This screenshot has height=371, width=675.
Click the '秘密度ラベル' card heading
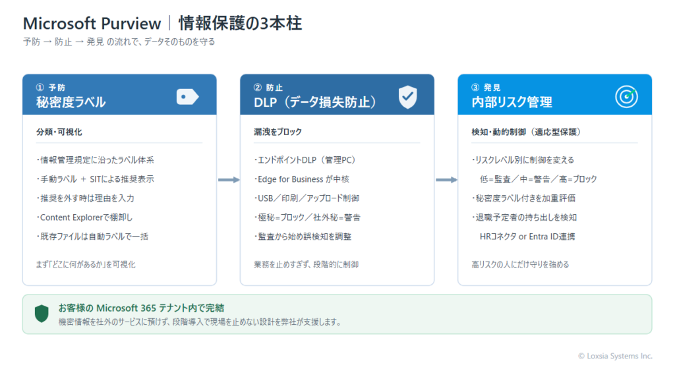coord(71,102)
